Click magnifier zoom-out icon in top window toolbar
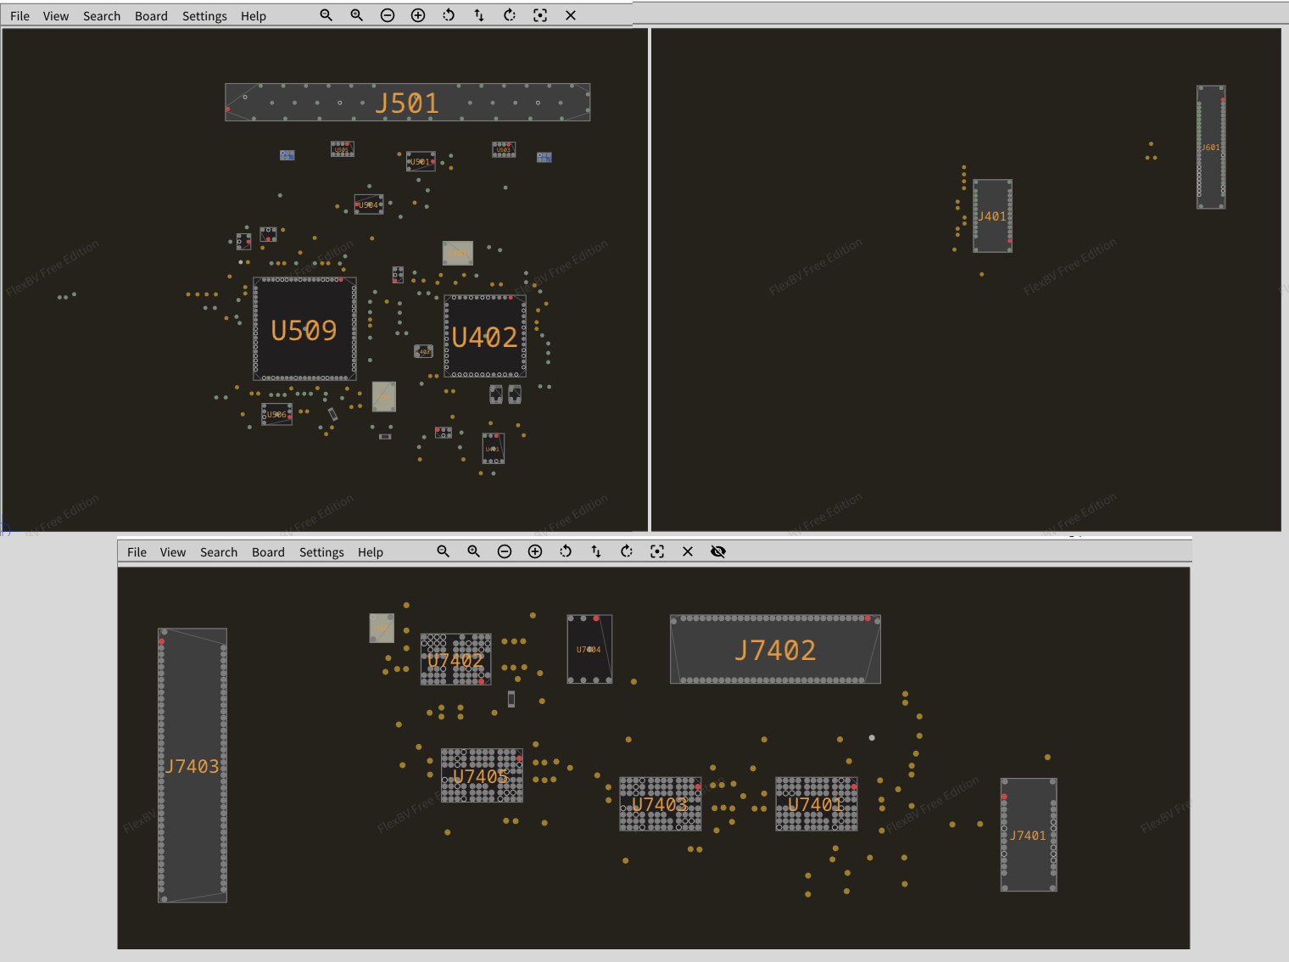 [326, 15]
